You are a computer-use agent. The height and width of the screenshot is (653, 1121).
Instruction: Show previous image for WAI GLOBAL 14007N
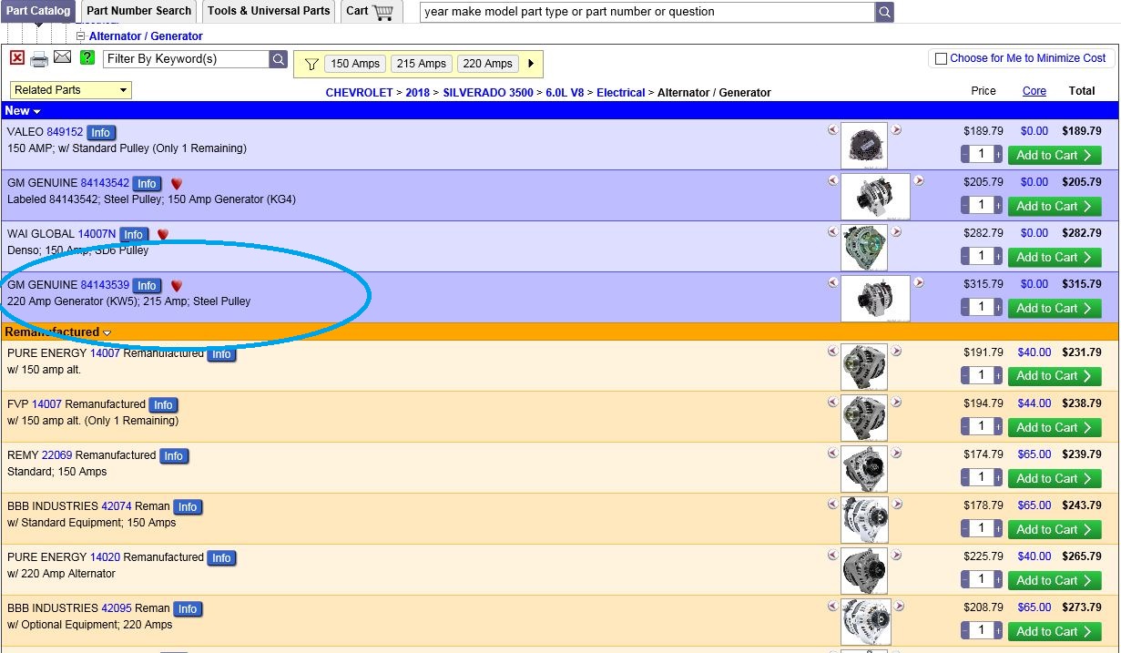coord(832,231)
